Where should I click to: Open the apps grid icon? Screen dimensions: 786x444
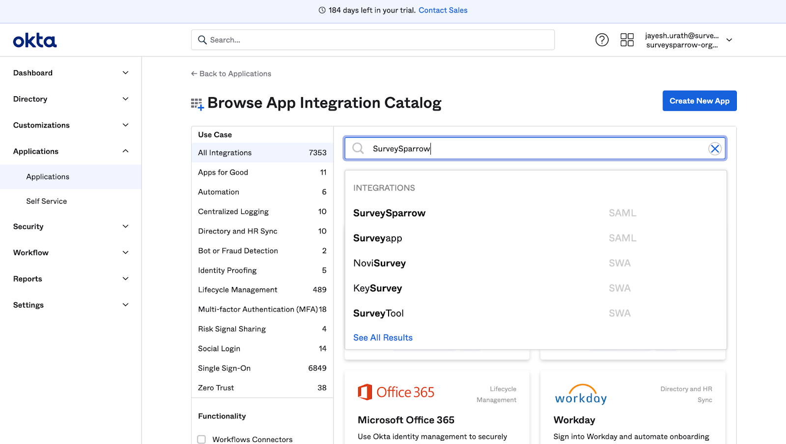coord(627,40)
